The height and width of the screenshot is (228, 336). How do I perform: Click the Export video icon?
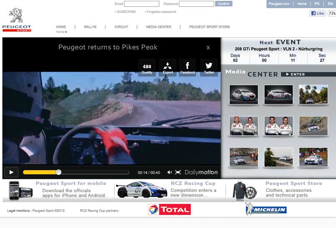(168, 68)
